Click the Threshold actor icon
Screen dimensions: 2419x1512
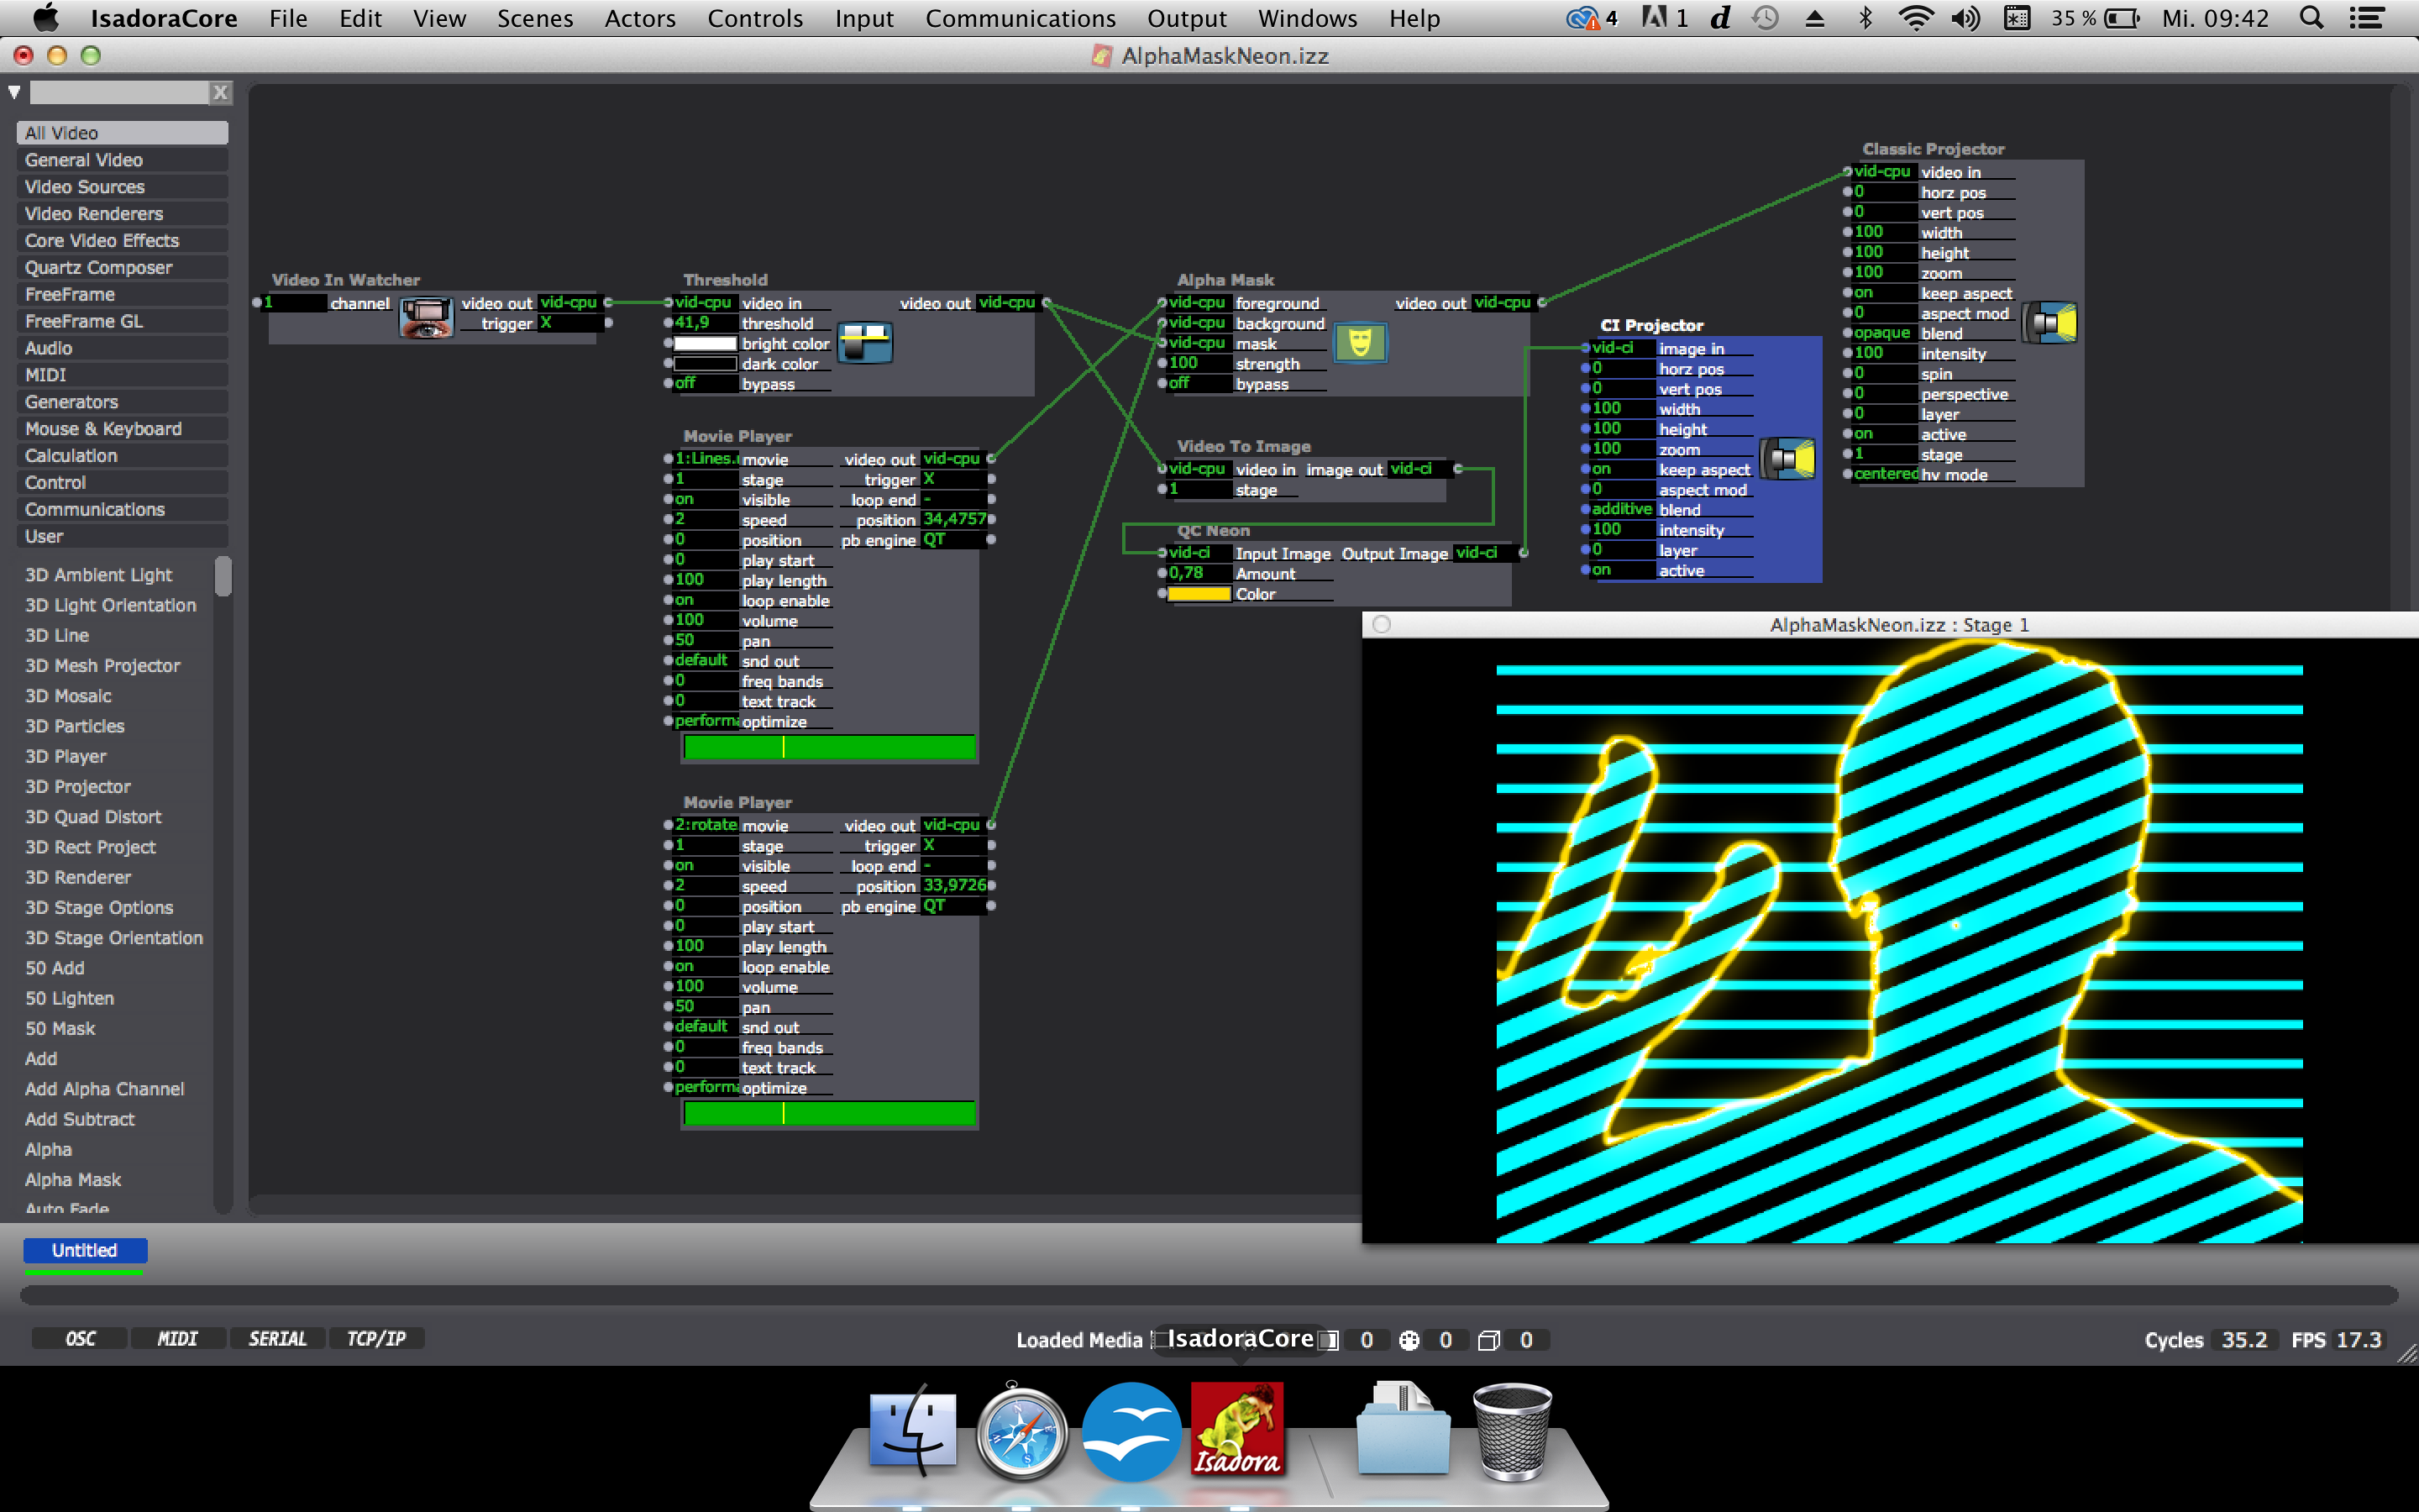(863, 343)
